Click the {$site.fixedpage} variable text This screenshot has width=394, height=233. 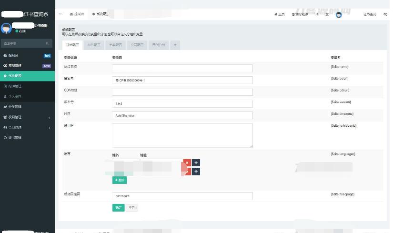pyautogui.click(x=343, y=194)
